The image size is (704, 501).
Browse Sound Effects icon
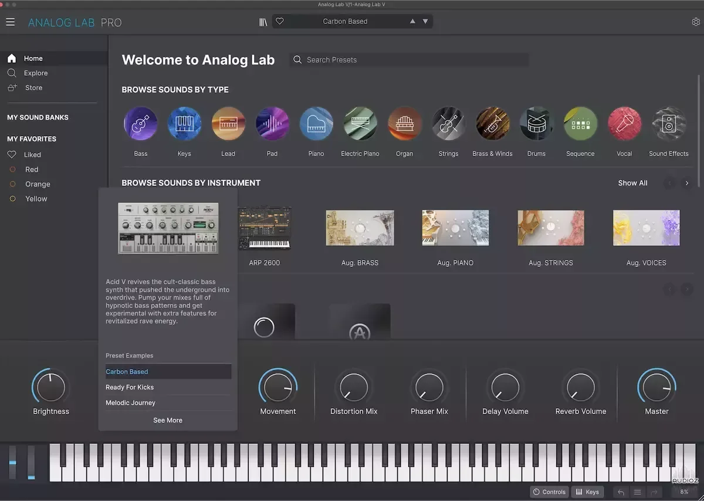click(669, 124)
